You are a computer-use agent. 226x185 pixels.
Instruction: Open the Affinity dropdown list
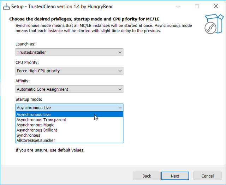click(x=69, y=89)
